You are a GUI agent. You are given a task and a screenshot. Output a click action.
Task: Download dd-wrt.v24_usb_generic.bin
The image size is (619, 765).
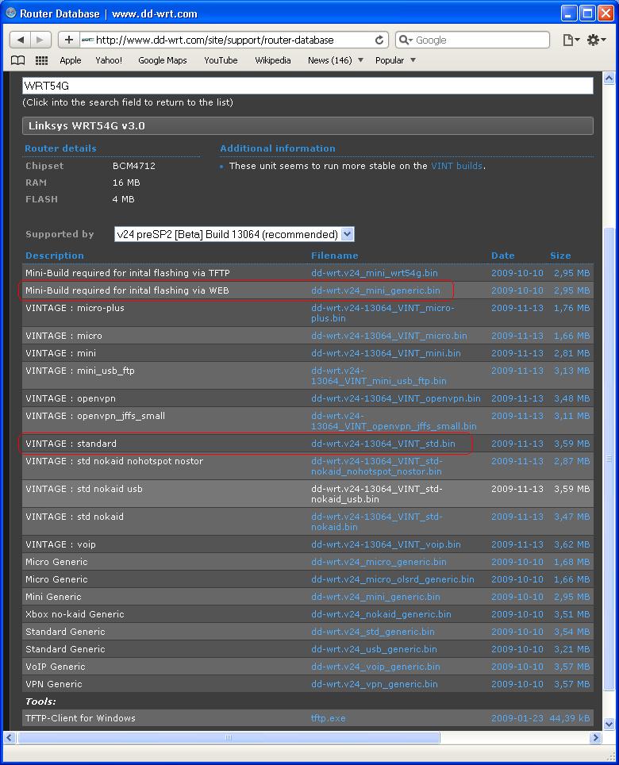tap(374, 649)
